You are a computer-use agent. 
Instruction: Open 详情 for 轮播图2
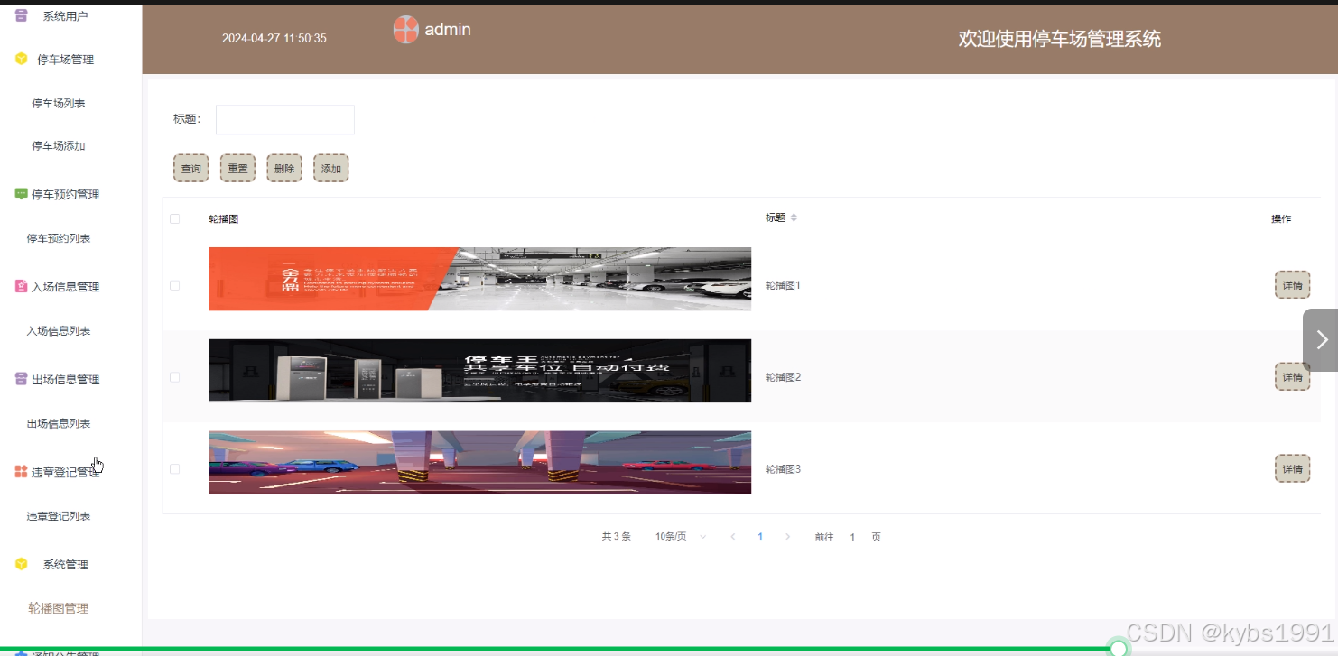tap(1292, 377)
